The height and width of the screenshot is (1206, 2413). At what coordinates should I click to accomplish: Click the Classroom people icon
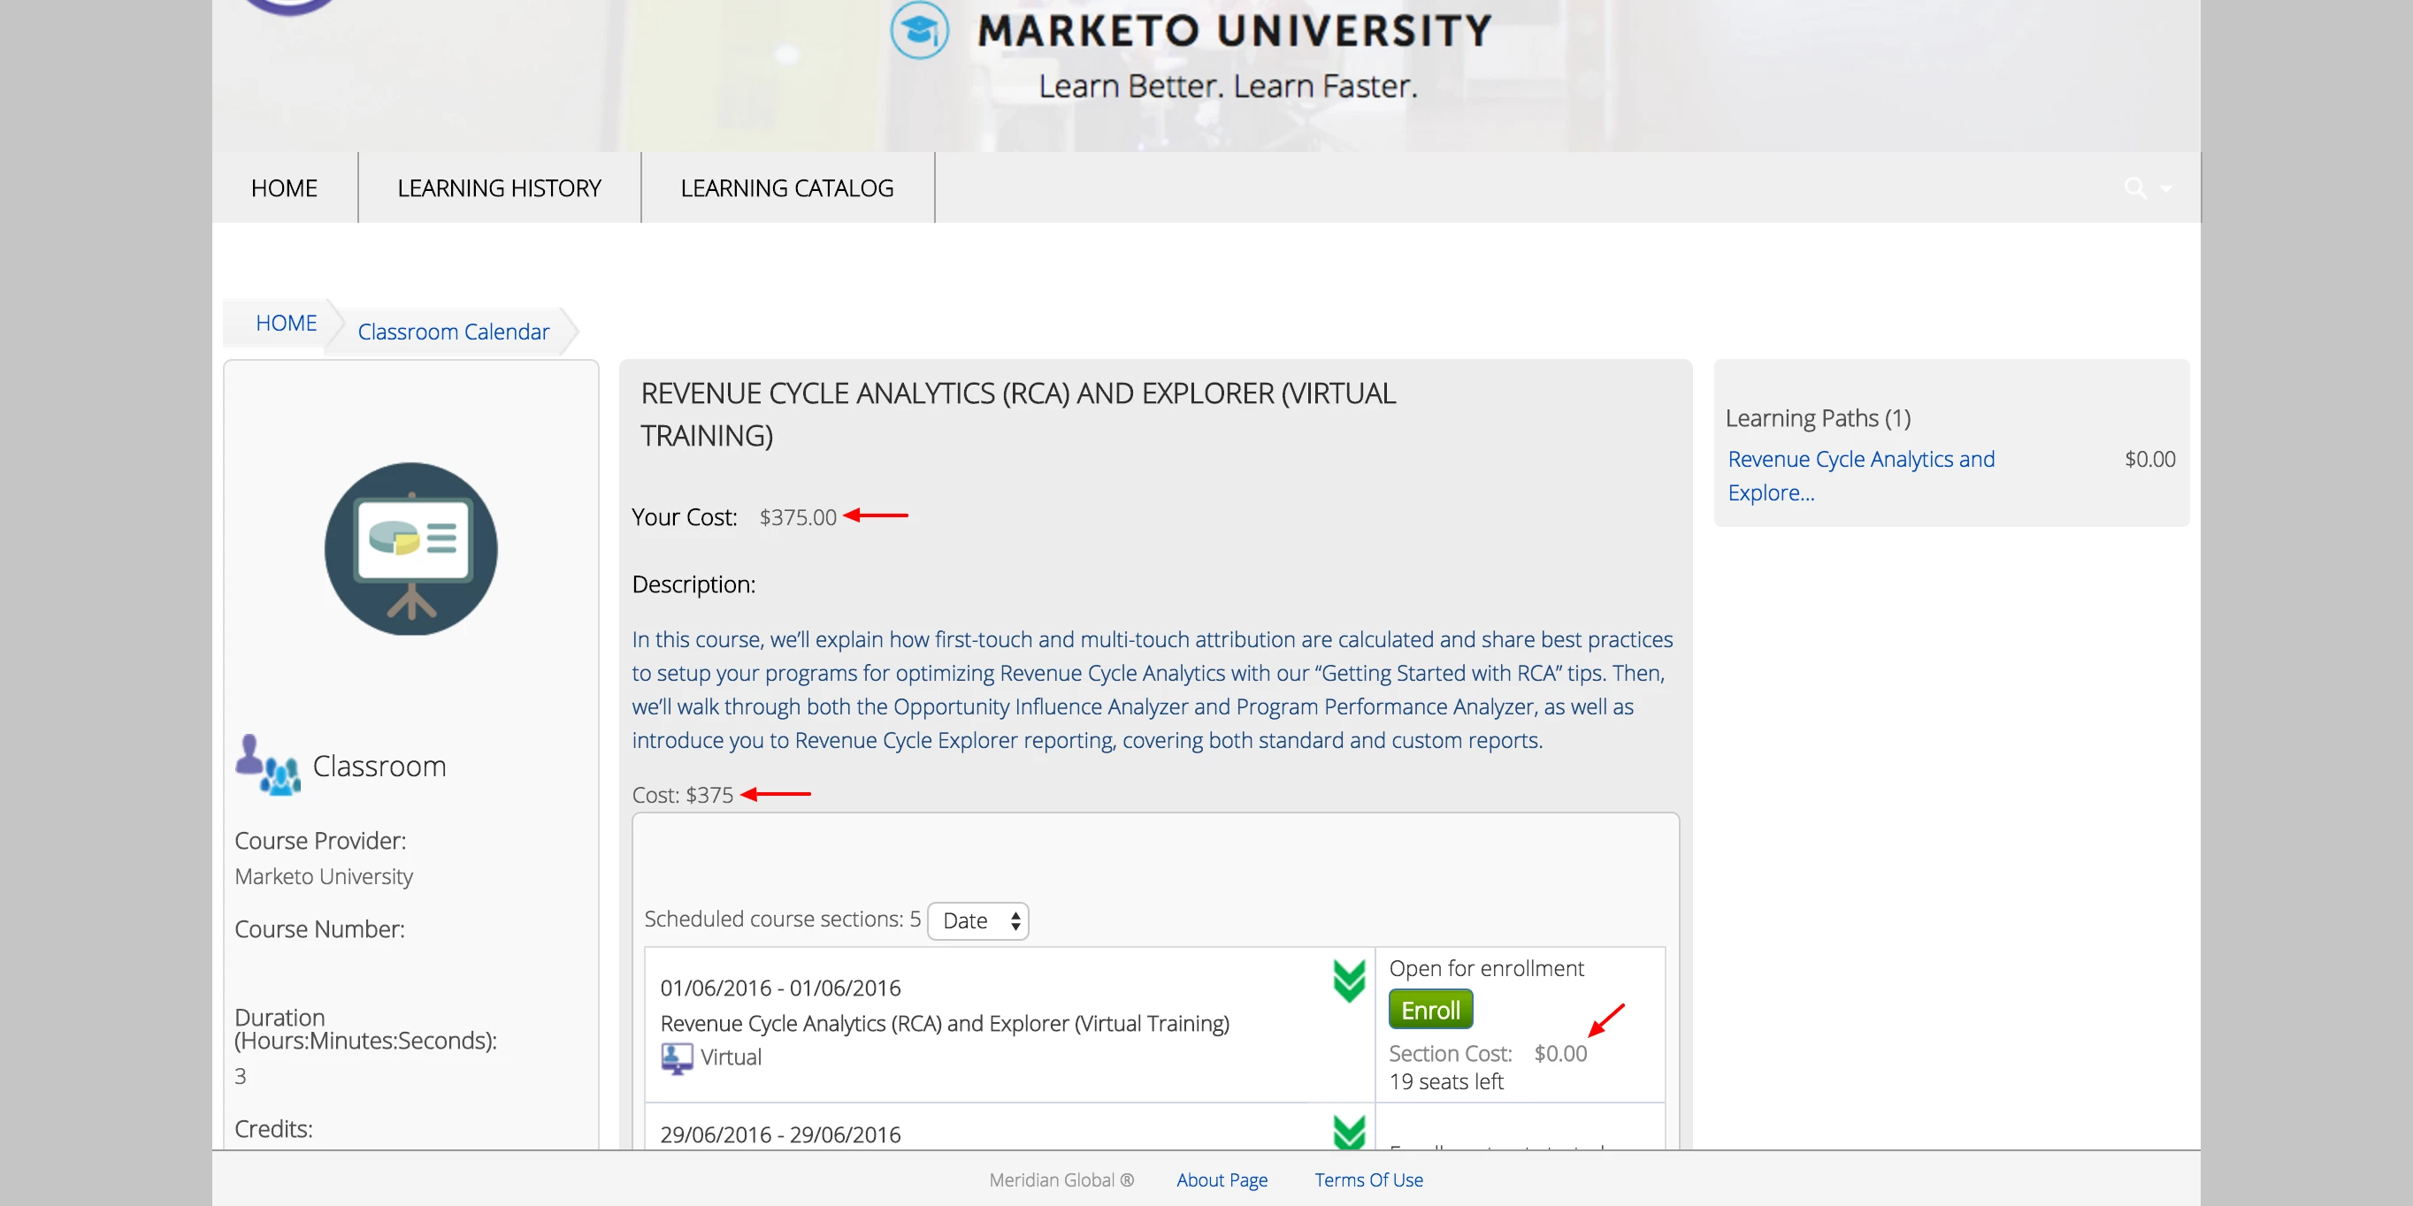[268, 765]
